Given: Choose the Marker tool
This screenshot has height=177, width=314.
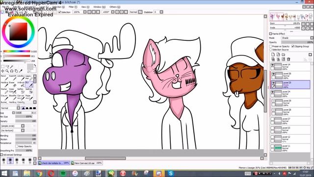Looking at the screenshot, I should [x=4, y=90].
